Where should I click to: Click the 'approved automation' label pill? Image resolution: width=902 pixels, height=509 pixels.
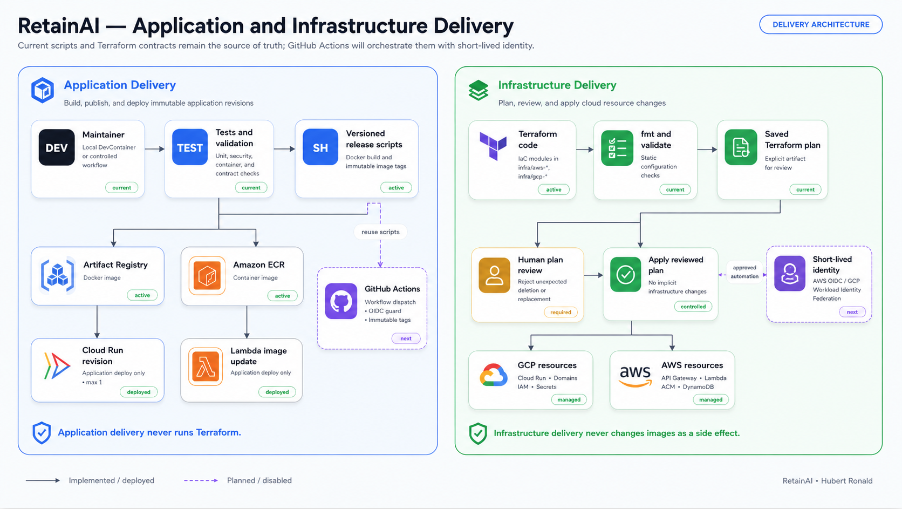[744, 272]
